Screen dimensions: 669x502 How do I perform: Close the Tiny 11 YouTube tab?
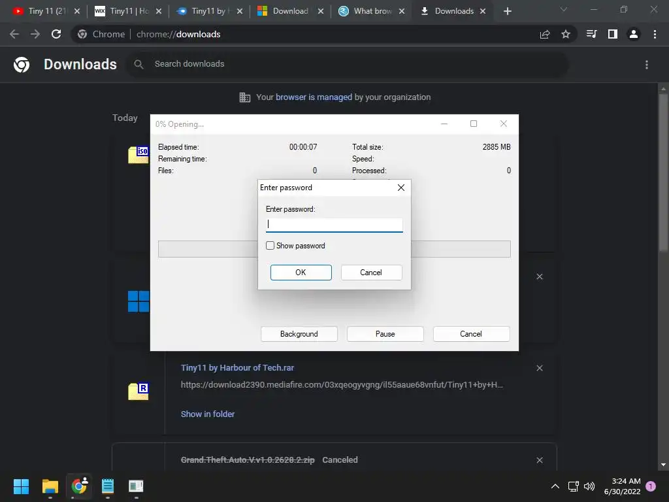click(x=77, y=11)
